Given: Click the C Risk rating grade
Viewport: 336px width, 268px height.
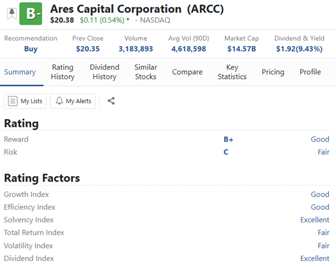Looking at the screenshot, I should coord(226,152).
